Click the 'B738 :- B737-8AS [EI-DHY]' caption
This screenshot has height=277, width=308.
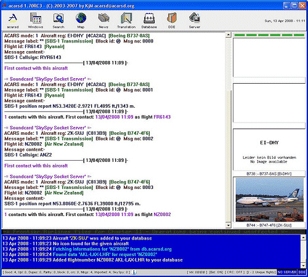coord(269,174)
